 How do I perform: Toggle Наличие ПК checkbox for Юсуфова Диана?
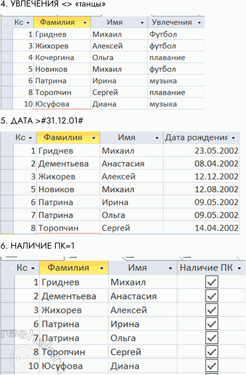(x=212, y=366)
